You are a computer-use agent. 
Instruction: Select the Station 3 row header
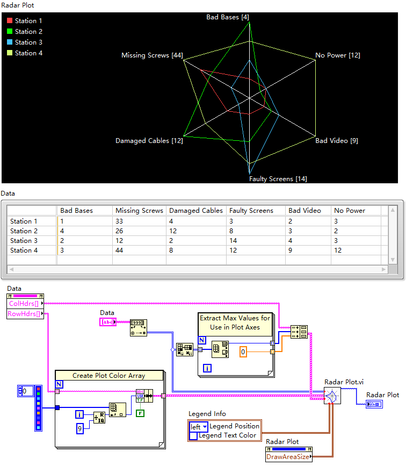click(x=24, y=240)
